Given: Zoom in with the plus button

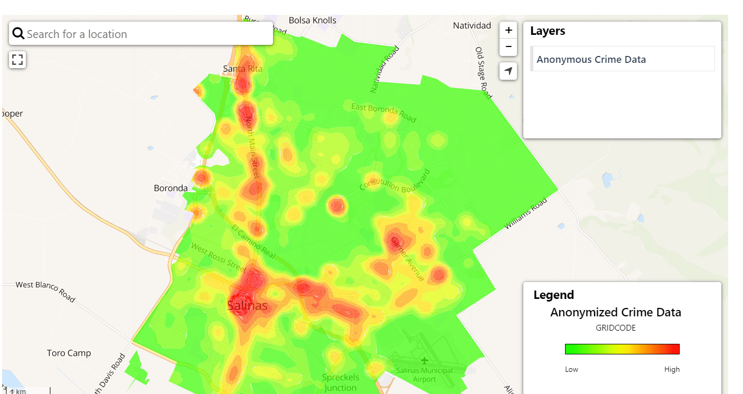Looking at the screenshot, I should [x=508, y=30].
